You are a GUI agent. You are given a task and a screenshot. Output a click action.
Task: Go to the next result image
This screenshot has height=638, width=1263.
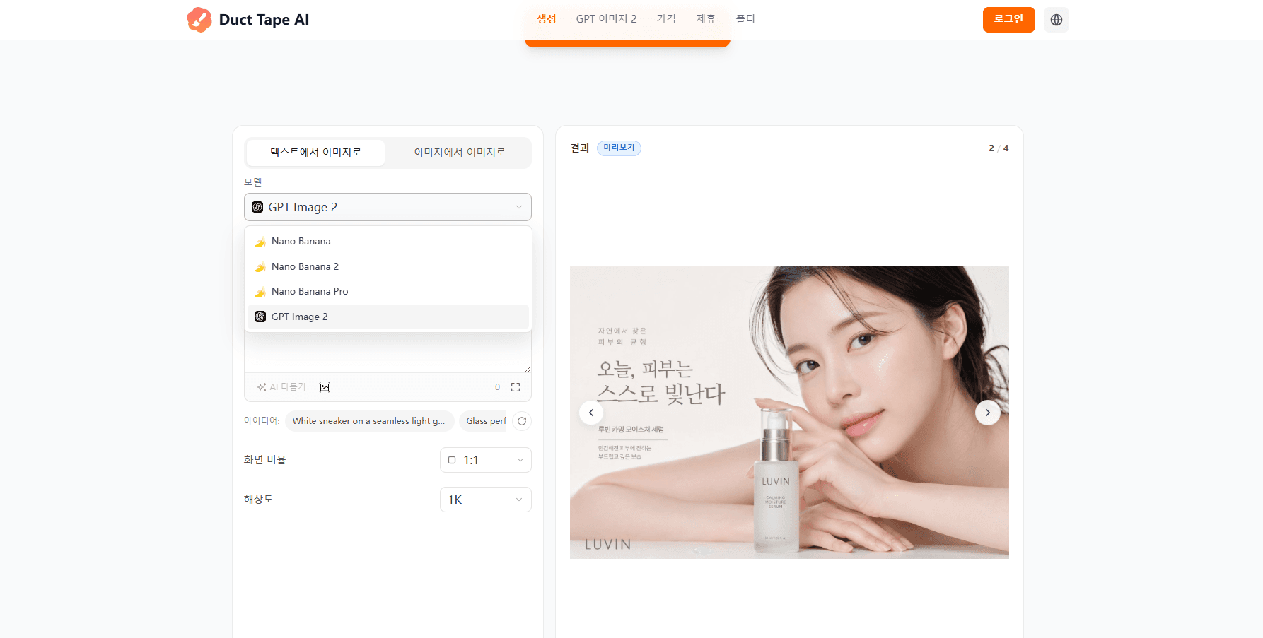tap(988, 413)
